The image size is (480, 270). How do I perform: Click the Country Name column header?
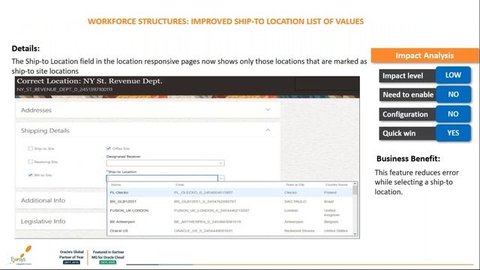(337, 184)
